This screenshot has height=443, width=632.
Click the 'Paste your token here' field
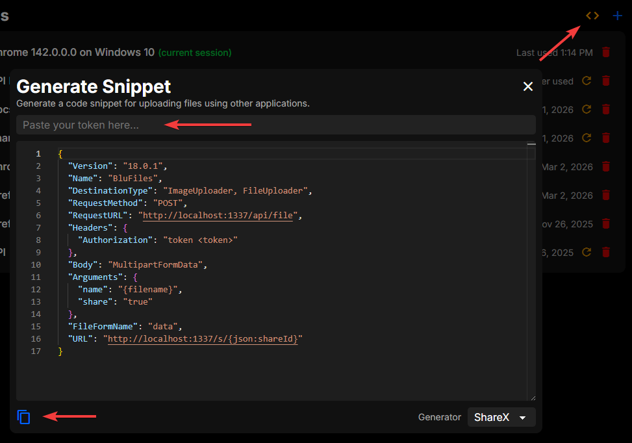click(x=275, y=125)
